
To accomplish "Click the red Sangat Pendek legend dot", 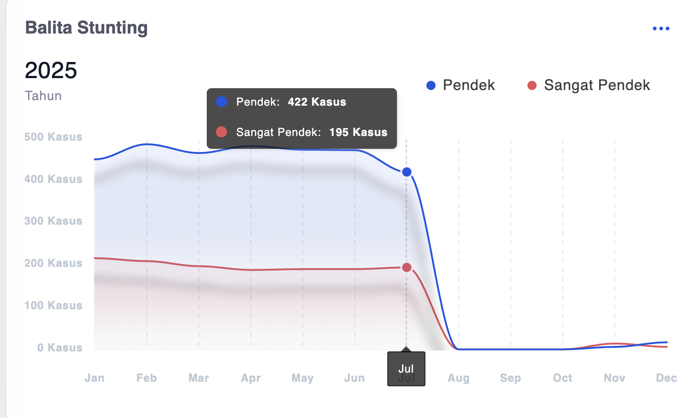I will [532, 85].
